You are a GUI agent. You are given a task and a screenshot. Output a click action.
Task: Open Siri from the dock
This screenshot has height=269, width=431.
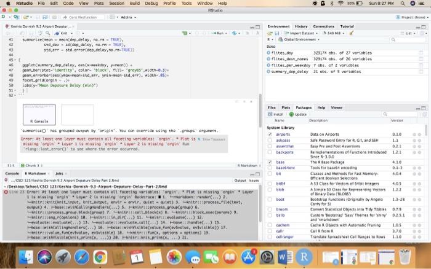[44, 257]
